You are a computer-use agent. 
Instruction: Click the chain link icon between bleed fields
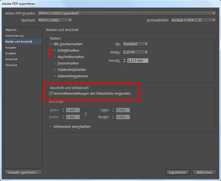(x=86, y=114)
